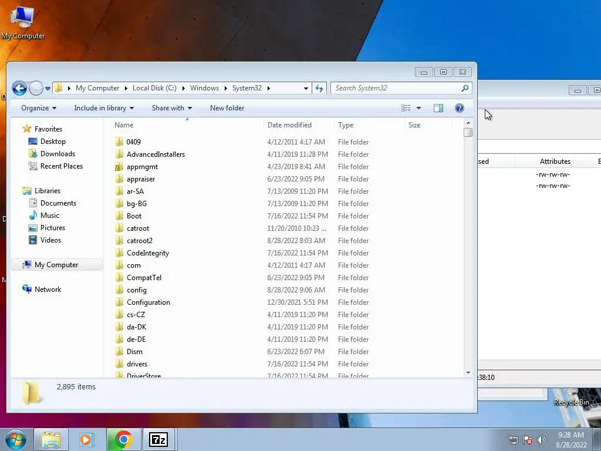The width and height of the screenshot is (601, 451).
Task: Select the drivers folder
Action: (x=137, y=364)
